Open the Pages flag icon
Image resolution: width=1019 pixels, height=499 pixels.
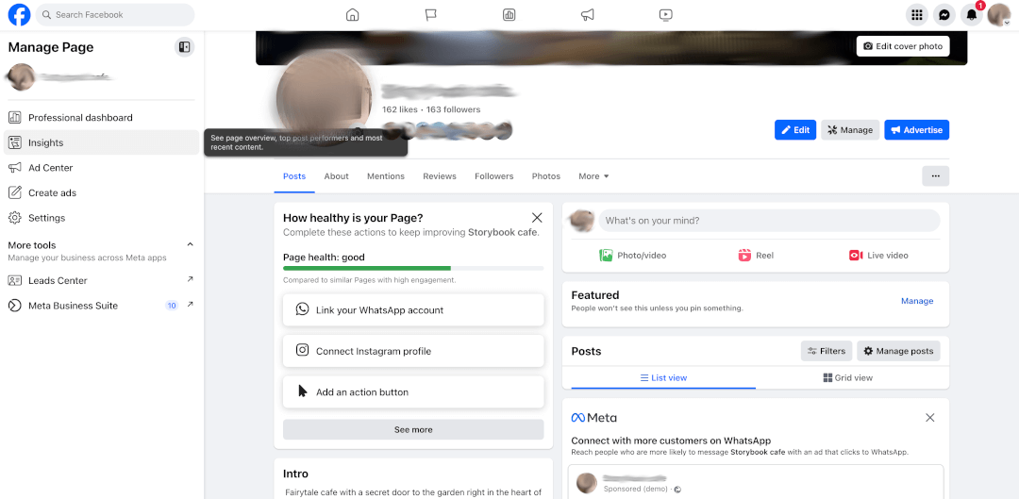431,14
